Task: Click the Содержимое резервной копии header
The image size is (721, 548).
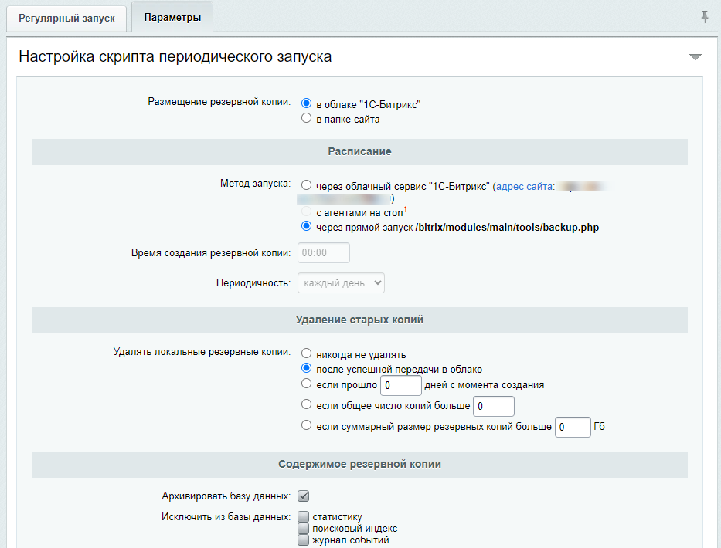Action: coord(359,465)
